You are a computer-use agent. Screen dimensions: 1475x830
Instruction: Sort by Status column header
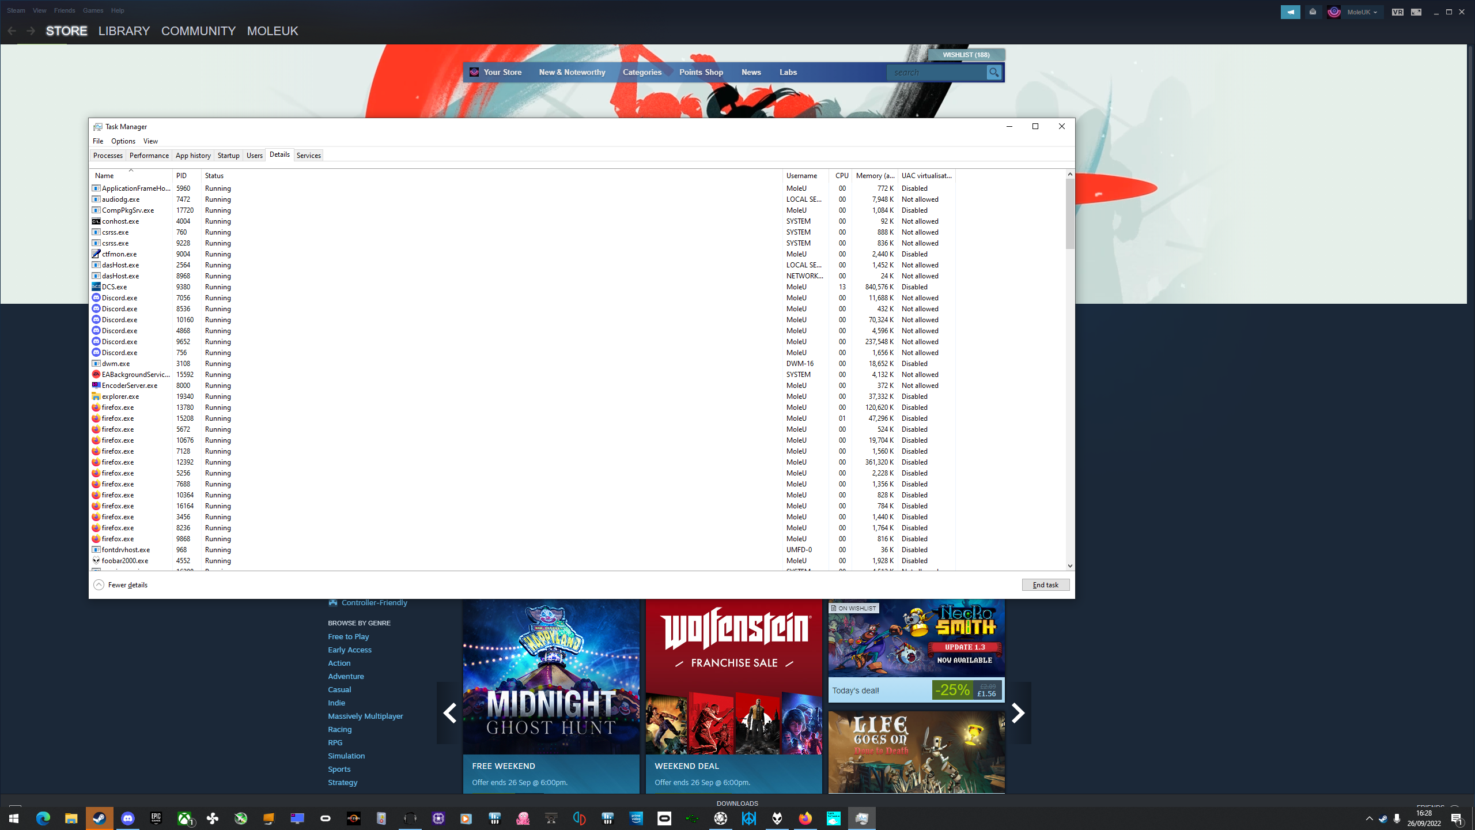(492, 175)
